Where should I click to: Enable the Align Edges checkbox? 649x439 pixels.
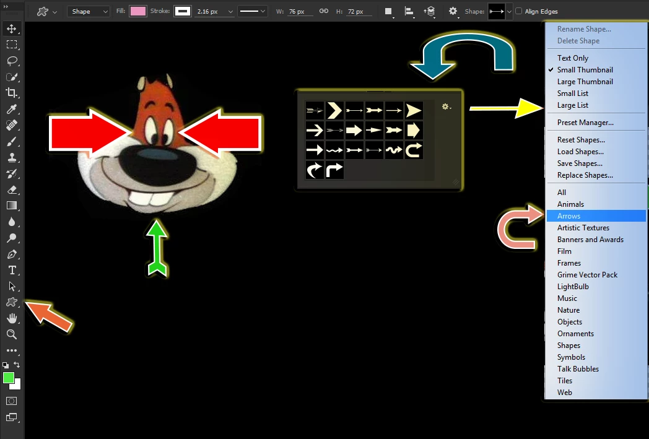(x=518, y=11)
